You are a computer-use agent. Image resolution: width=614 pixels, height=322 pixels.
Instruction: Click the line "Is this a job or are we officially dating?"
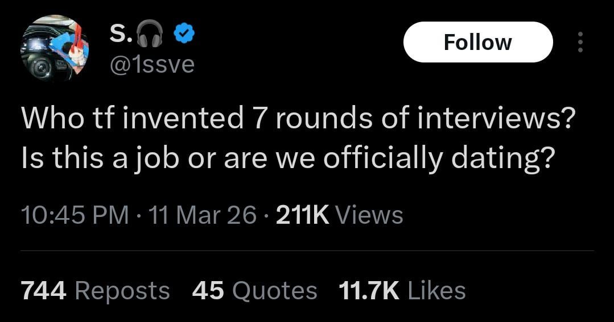[287, 160]
